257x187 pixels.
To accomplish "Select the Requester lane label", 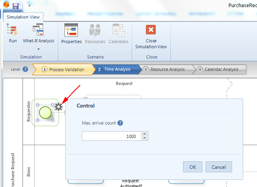I will click(x=28, y=111).
